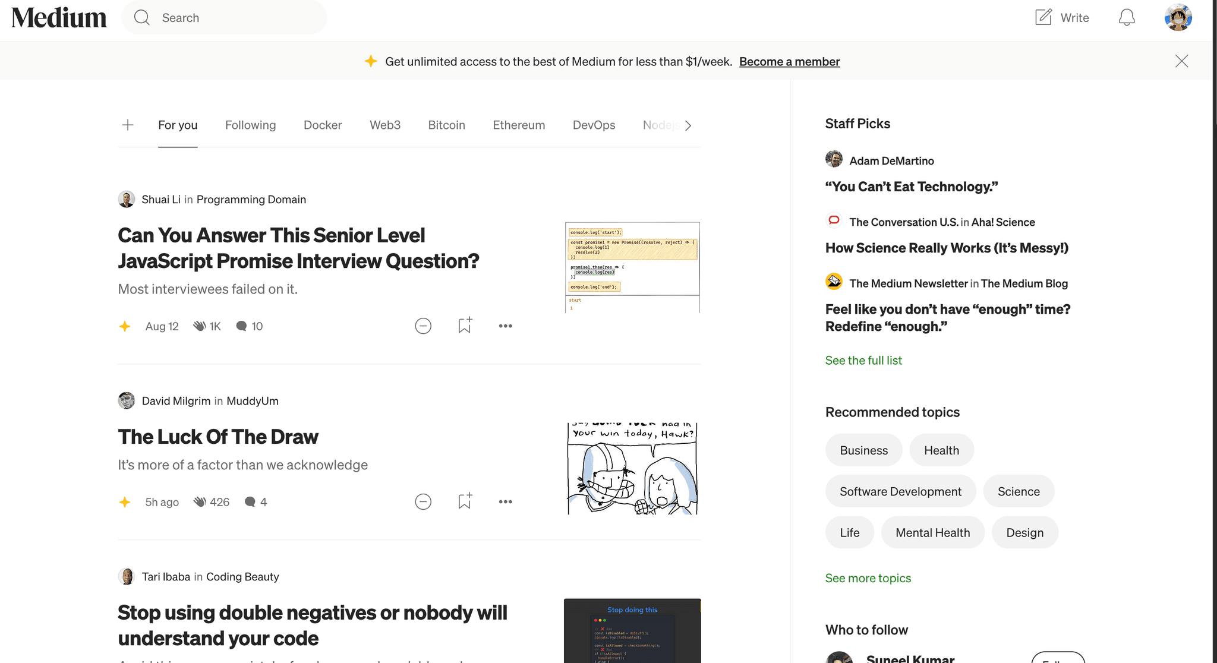Click the search magnifier icon

point(141,18)
